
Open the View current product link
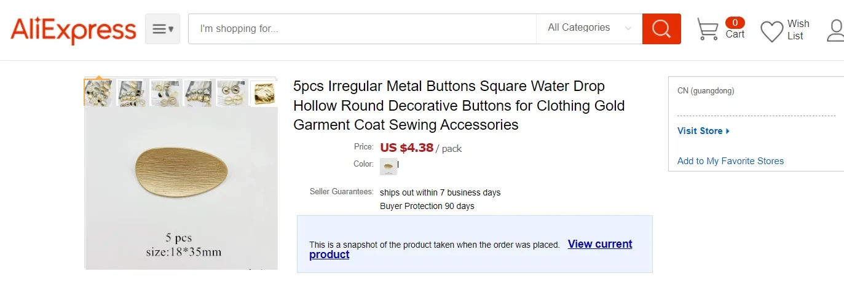pos(600,244)
